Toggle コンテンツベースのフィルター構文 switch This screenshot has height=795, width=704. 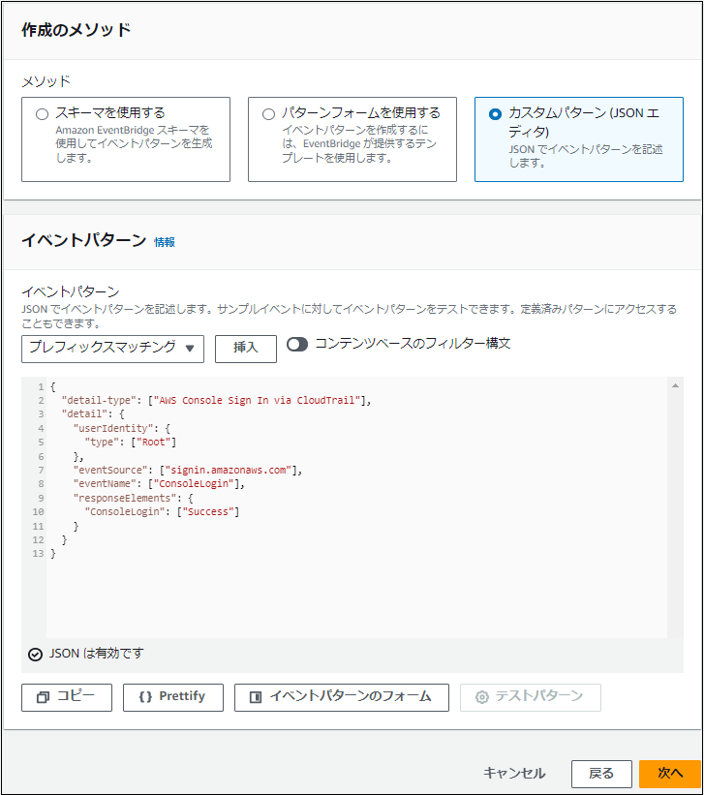tap(297, 345)
